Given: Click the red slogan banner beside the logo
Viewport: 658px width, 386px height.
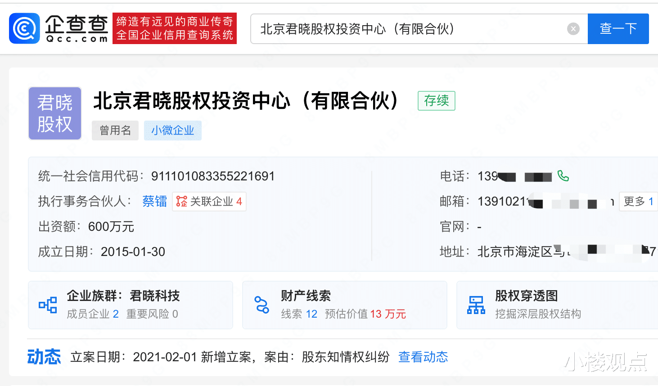Looking at the screenshot, I should [175, 28].
